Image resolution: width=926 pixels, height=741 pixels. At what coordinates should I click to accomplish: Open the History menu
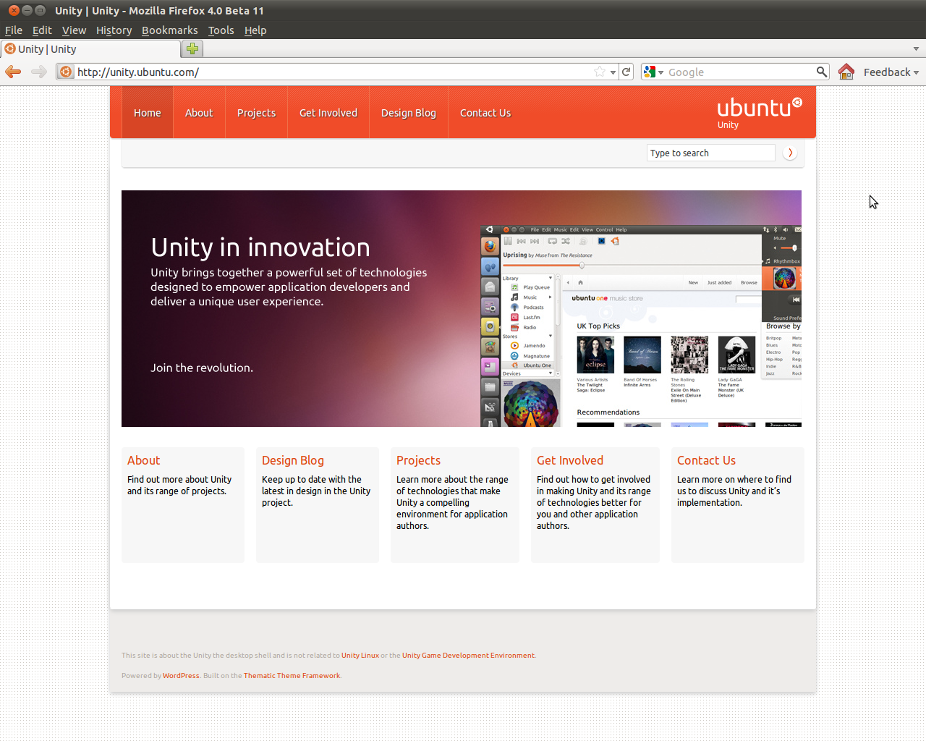114,30
